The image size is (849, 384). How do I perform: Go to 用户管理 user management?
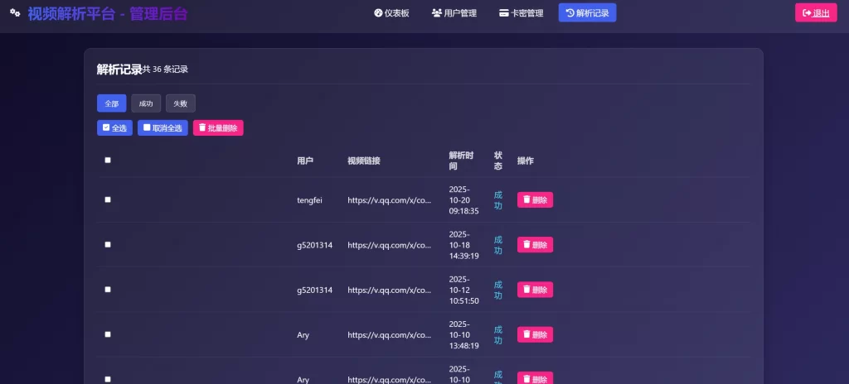click(454, 13)
